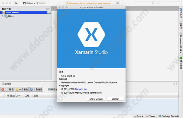Toggle the 0 errors filter (0个错误)
This screenshot has height=118, width=183.
[8, 90]
